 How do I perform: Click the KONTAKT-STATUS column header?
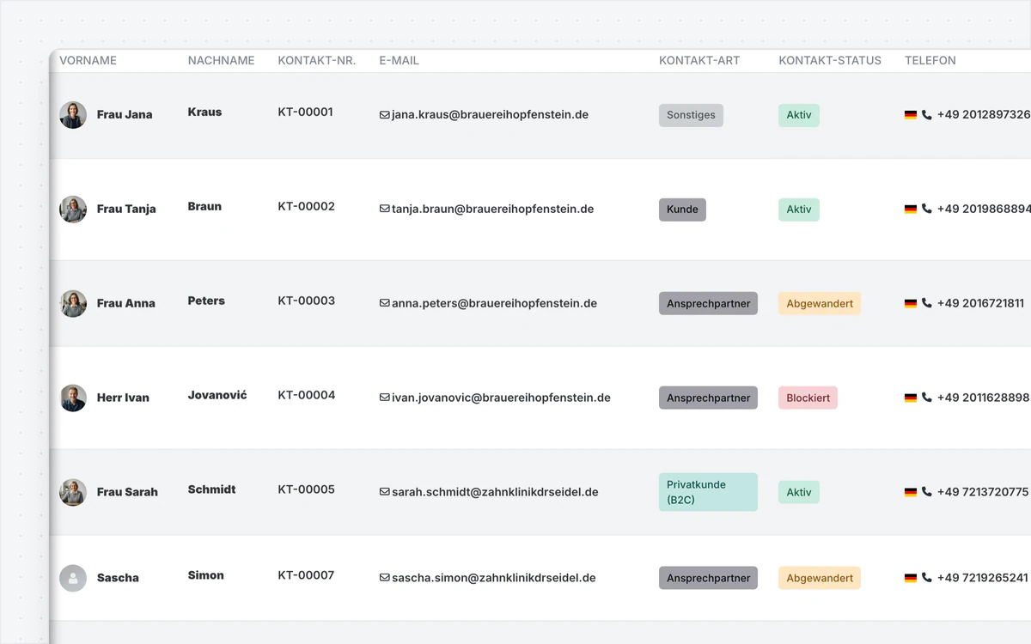(830, 61)
